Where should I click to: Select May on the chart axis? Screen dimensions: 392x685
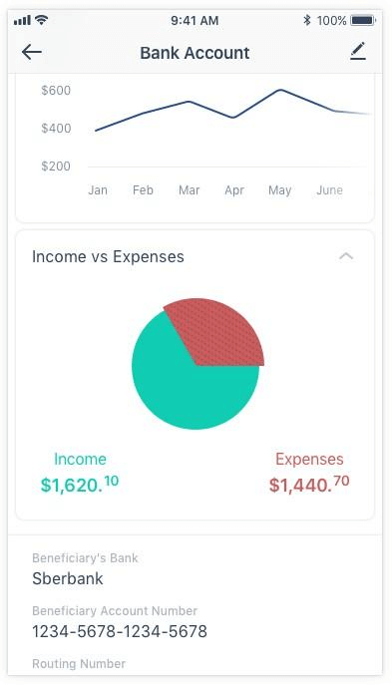point(279,190)
